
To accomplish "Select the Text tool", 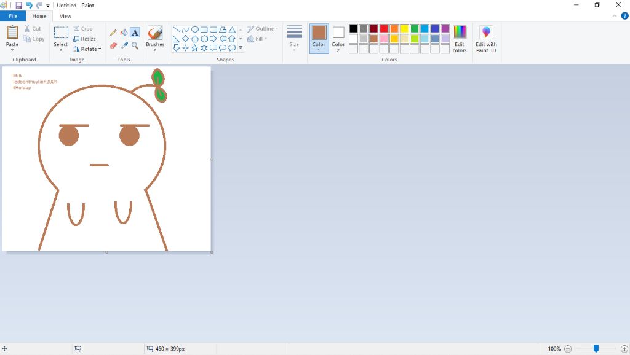I will click(135, 33).
